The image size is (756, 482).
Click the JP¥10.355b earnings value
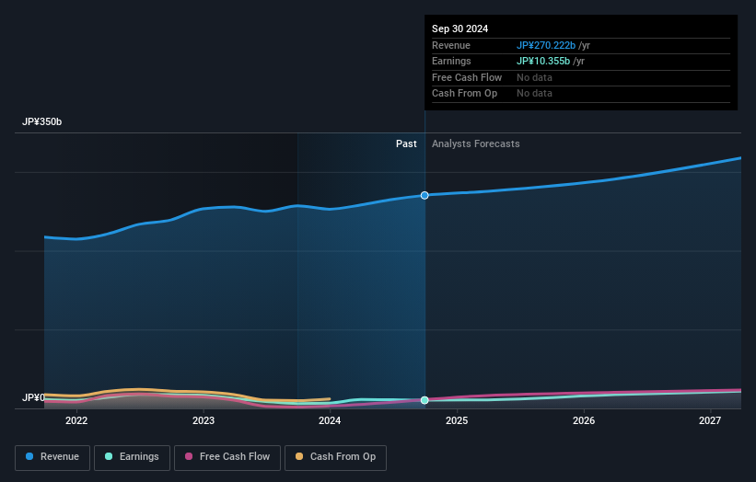point(543,61)
